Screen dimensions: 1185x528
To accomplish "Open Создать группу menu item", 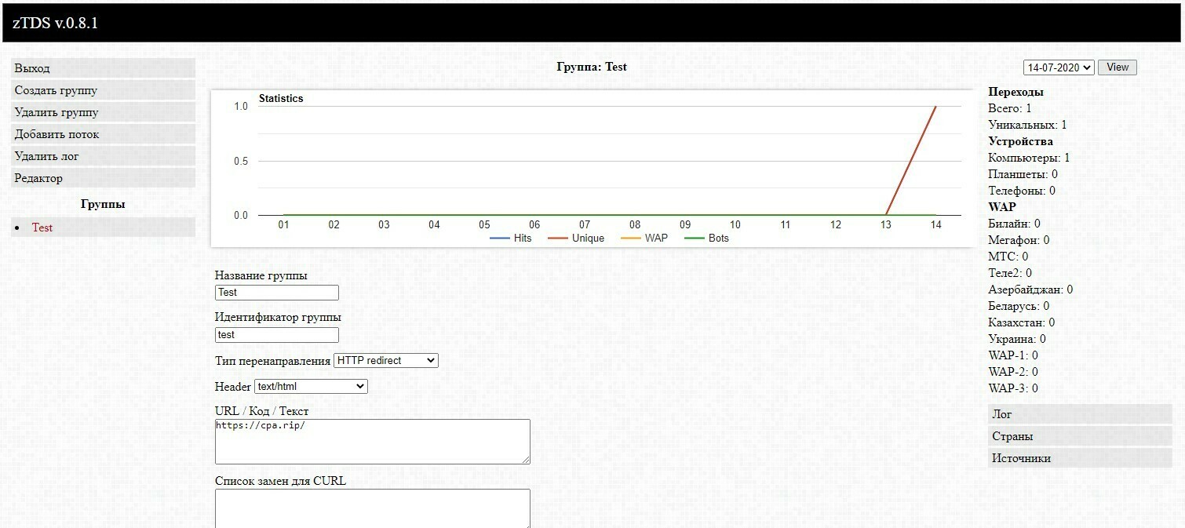I will click(103, 90).
